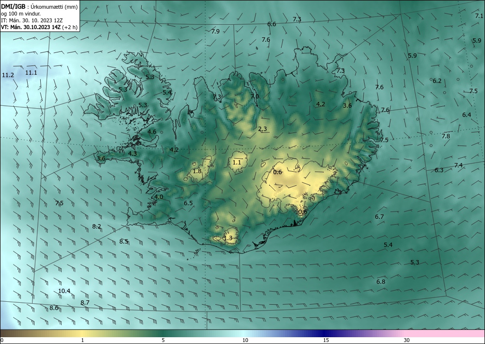Click the 10.4 value label

pos(64,291)
